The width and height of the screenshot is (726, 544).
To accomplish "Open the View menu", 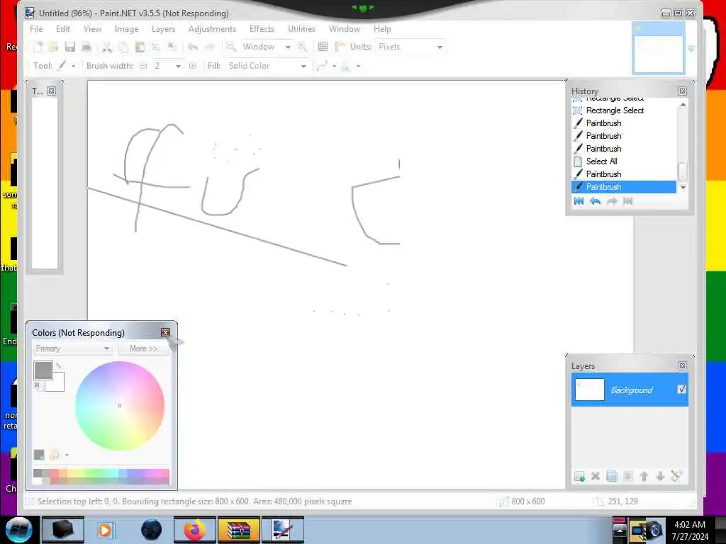I will pyautogui.click(x=92, y=28).
